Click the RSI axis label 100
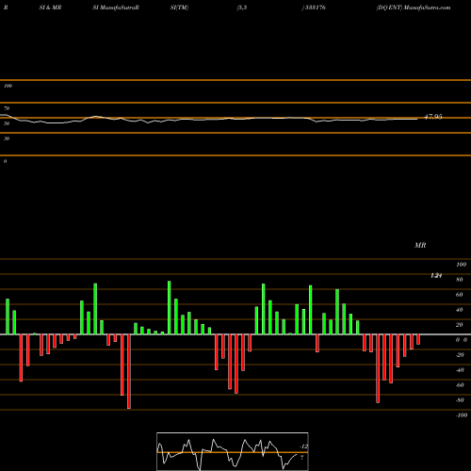 click(x=8, y=86)
